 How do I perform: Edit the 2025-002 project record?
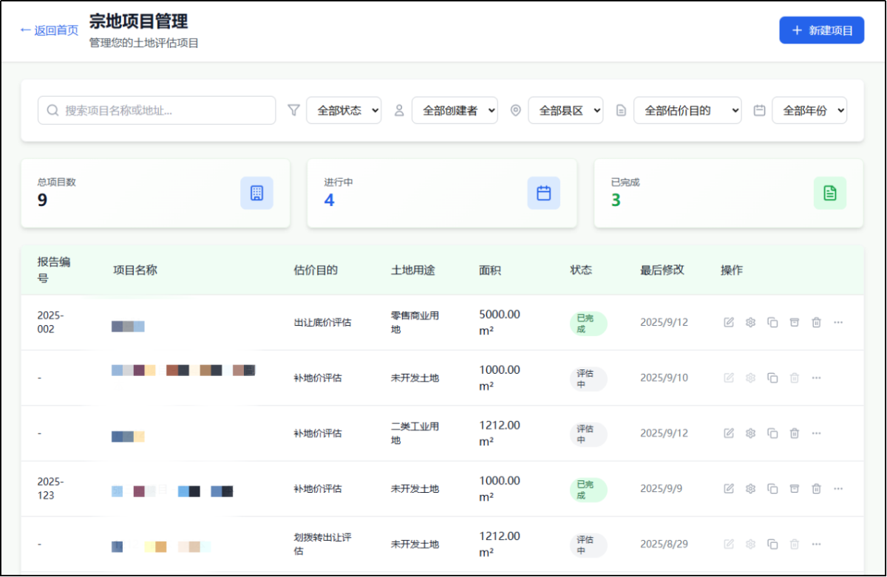[x=729, y=322]
